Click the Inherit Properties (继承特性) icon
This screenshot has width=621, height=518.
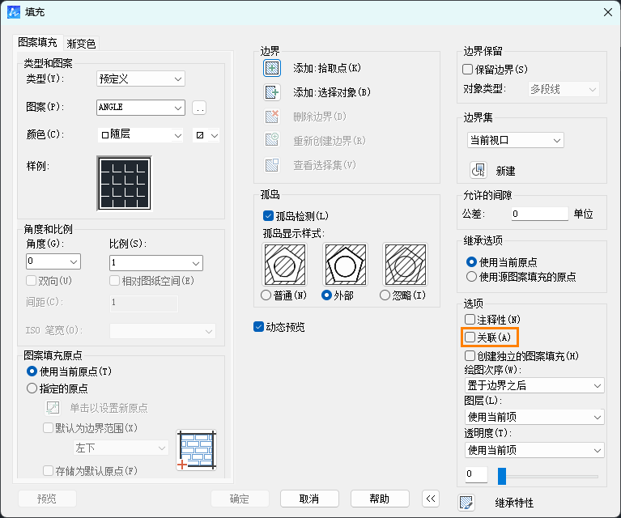[x=466, y=503]
